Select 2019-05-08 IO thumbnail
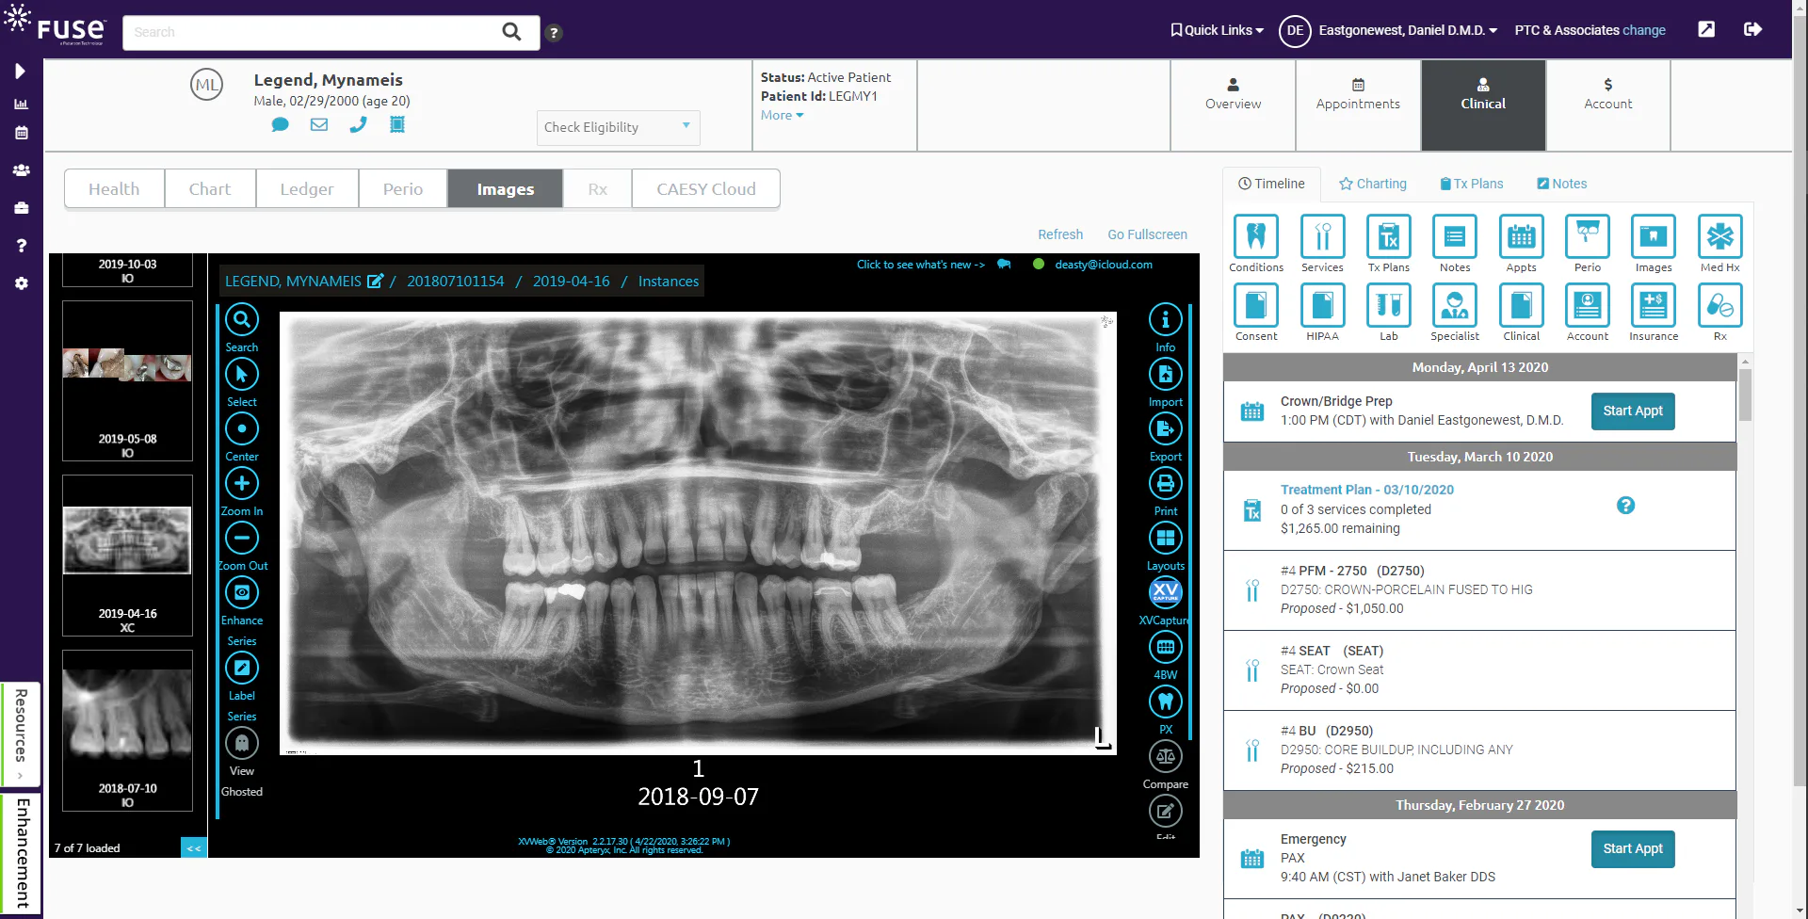The height and width of the screenshot is (919, 1808). point(127,381)
